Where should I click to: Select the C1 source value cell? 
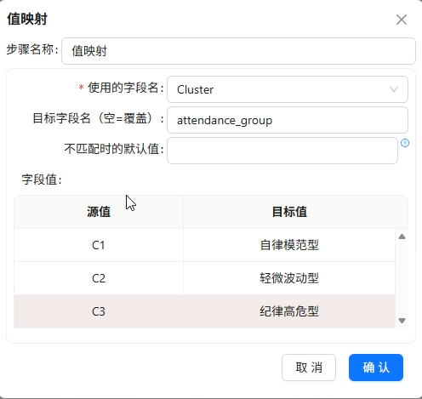tap(99, 245)
